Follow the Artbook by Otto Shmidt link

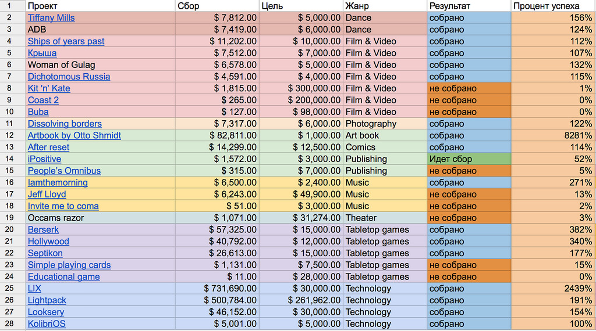(x=74, y=135)
